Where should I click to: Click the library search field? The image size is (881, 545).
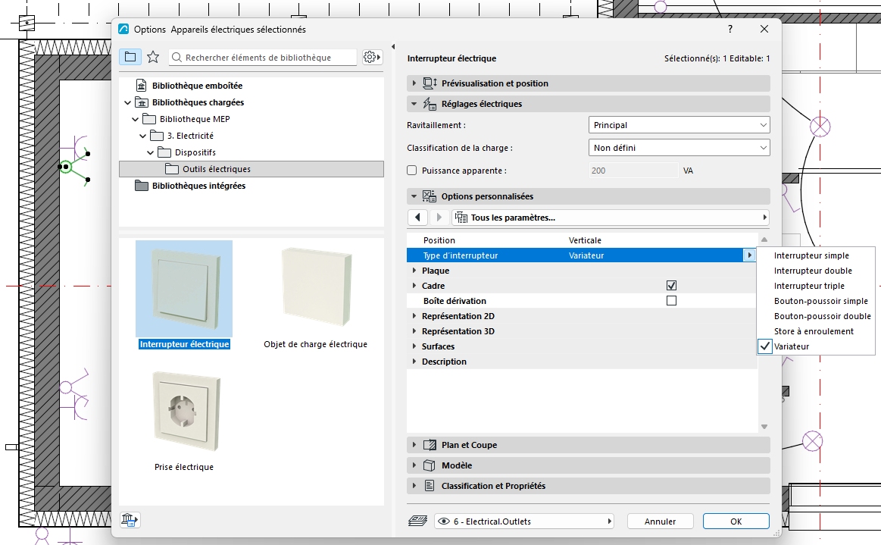tap(263, 58)
